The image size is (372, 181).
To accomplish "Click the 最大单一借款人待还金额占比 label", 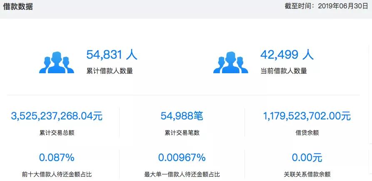I will tap(182, 175).
